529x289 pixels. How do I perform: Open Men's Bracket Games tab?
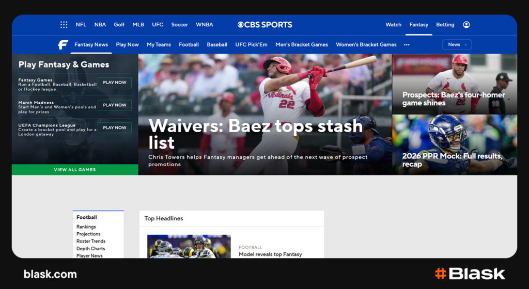[x=302, y=44]
